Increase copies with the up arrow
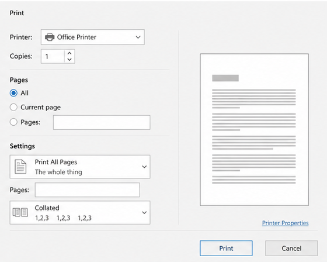The image size is (327, 262). 69,53
